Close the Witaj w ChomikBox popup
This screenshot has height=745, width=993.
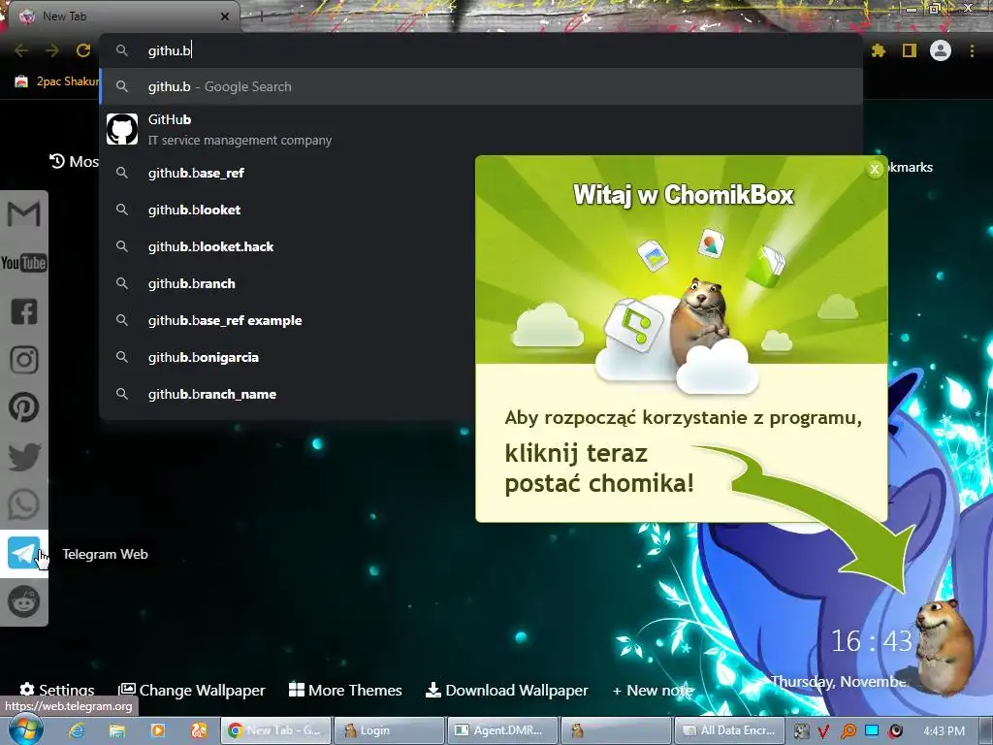click(875, 169)
